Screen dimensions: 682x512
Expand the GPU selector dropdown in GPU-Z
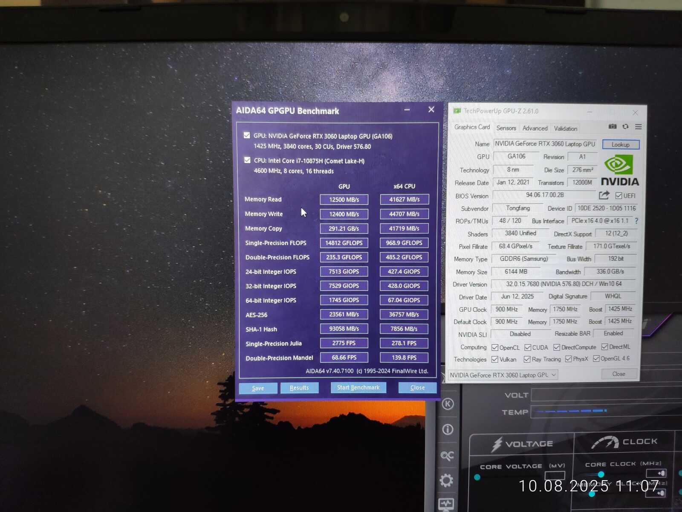point(503,375)
